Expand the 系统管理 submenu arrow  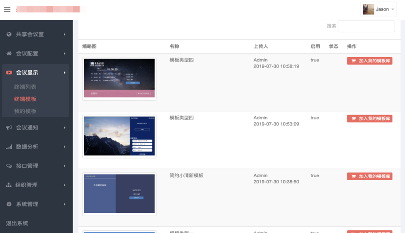click(x=65, y=204)
